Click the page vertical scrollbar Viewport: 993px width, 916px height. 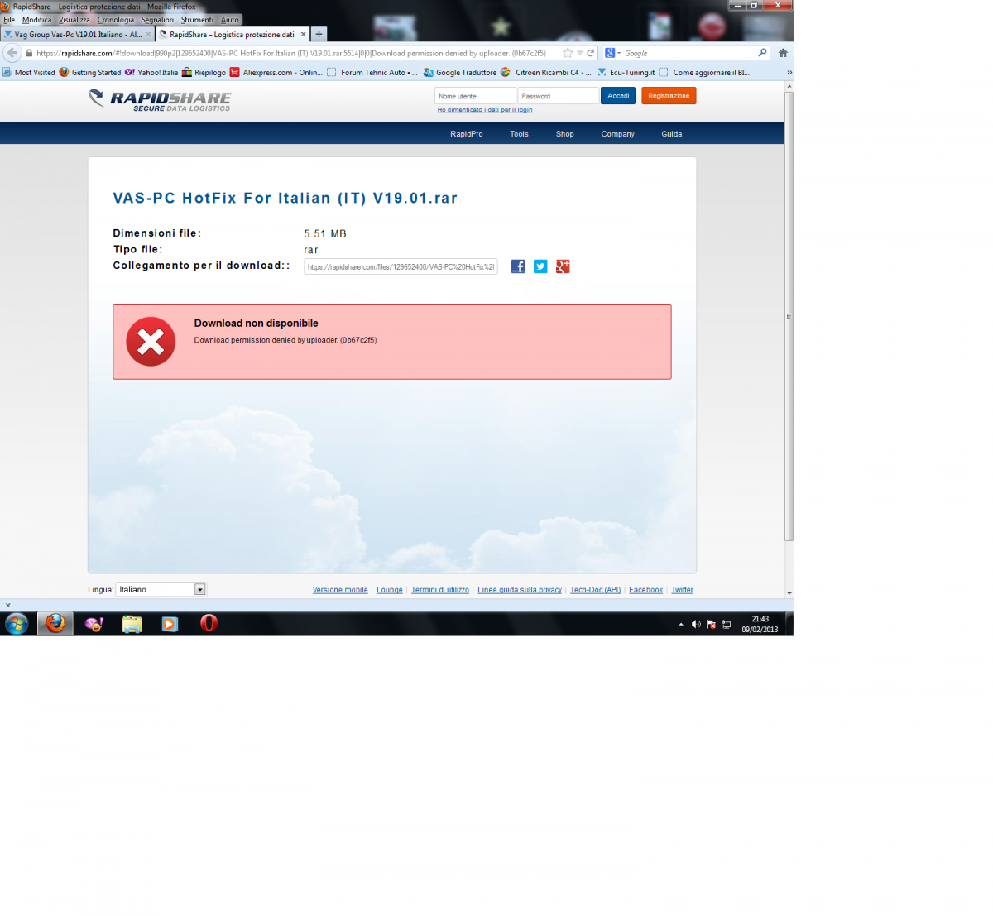click(789, 316)
